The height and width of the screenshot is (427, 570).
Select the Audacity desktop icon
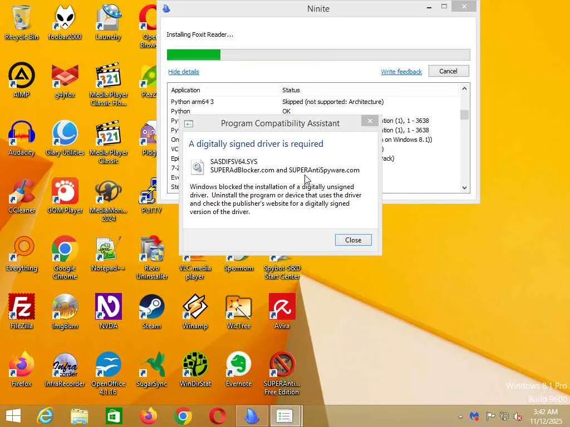click(22, 138)
